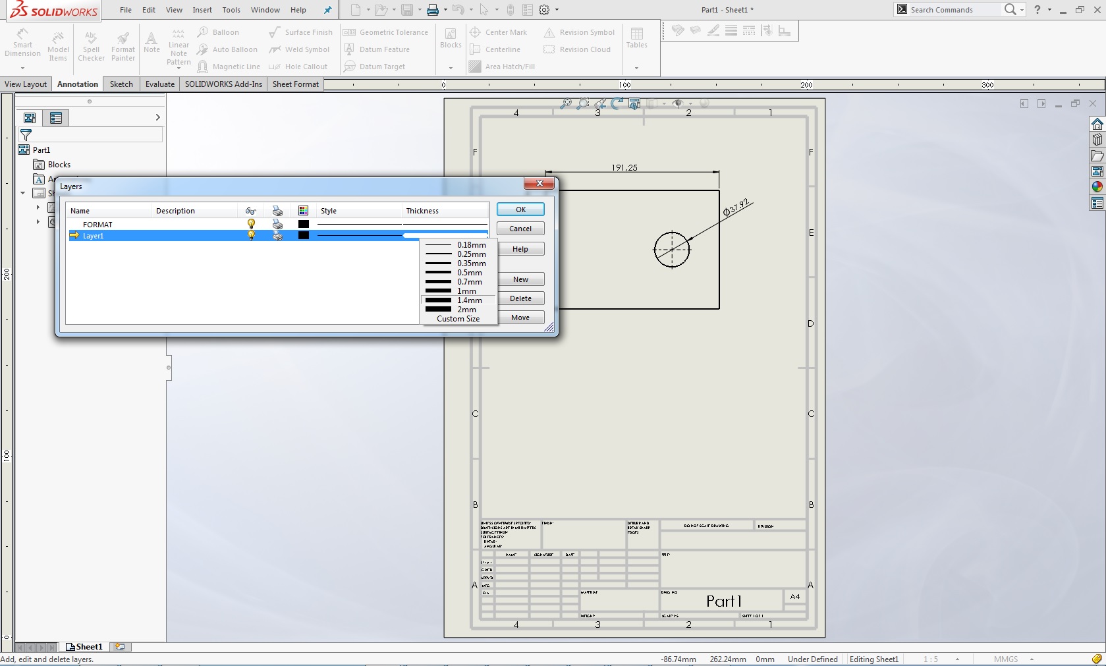Click the black color swatch of Layer1
The image size is (1106, 666).
click(303, 235)
